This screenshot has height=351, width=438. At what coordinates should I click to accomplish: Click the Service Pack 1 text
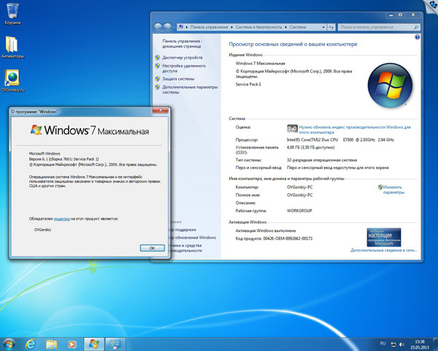coord(248,84)
